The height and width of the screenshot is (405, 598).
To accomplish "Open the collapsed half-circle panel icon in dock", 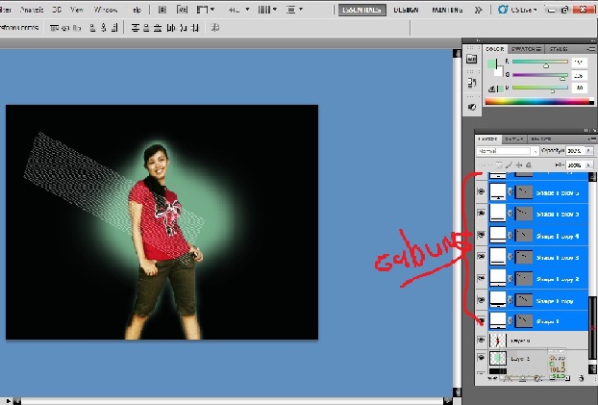I will pos(472,107).
